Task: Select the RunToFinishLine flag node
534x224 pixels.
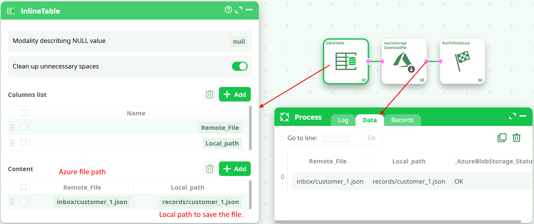Action: 462,61
